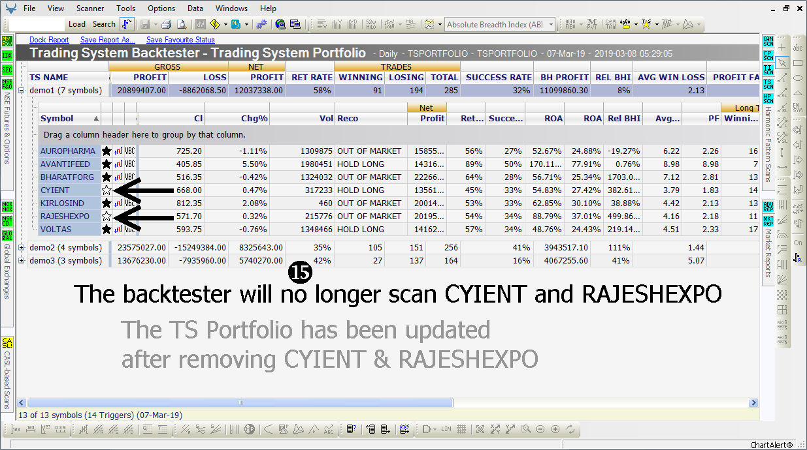
Task: Toggle favourite star for AUROPHARMA
Action: pos(107,151)
